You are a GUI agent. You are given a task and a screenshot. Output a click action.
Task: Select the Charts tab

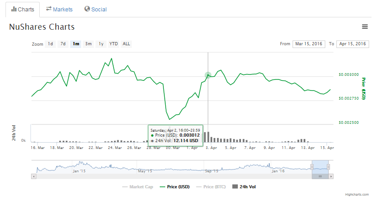pos(23,10)
